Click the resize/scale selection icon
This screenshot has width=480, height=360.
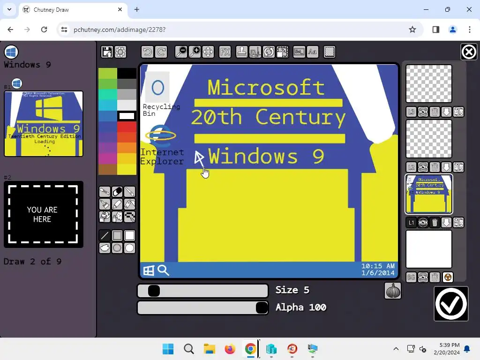(282, 52)
